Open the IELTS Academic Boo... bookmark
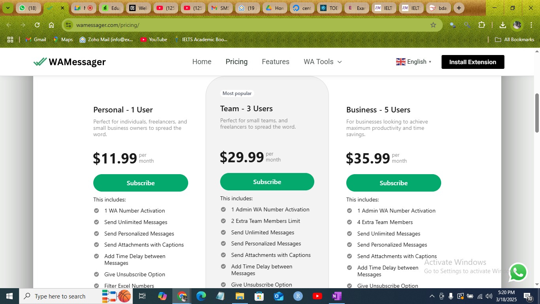This screenshot has height=304, width=540. point(200,40)
